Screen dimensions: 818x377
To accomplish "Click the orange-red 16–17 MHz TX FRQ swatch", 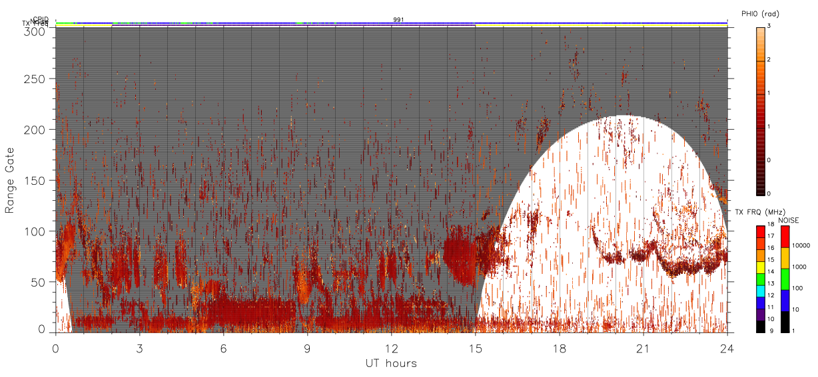I will click(x=760, y=243).
